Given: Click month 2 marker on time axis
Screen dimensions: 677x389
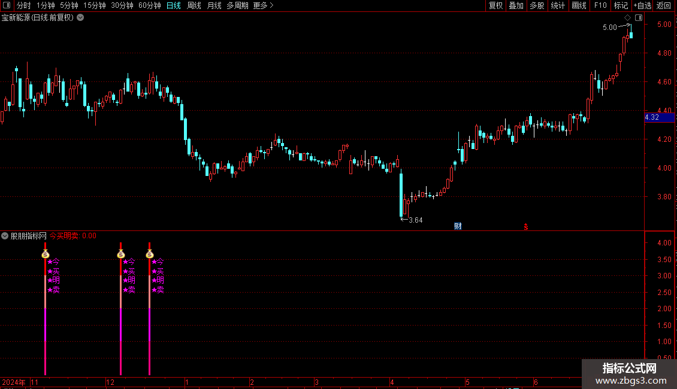Looking at the screenshot, I should (252, 382).
